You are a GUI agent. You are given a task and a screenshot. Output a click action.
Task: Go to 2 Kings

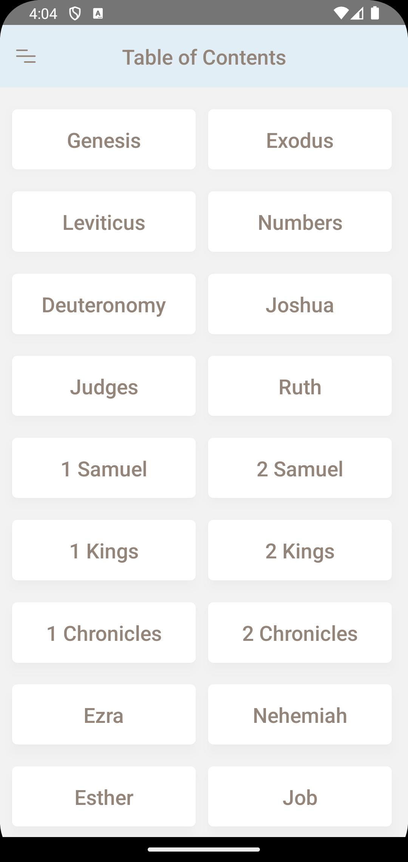[300, 550]
